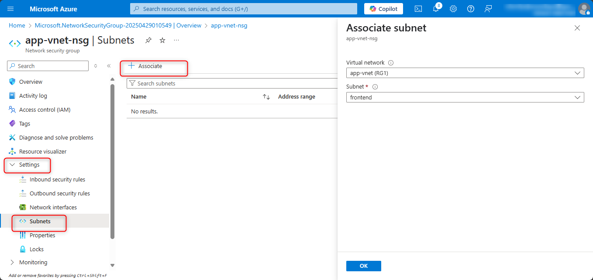Viewport: 593px width, 280px height.
Task: Go to Home breadcrumb
Action: point(17,26)
